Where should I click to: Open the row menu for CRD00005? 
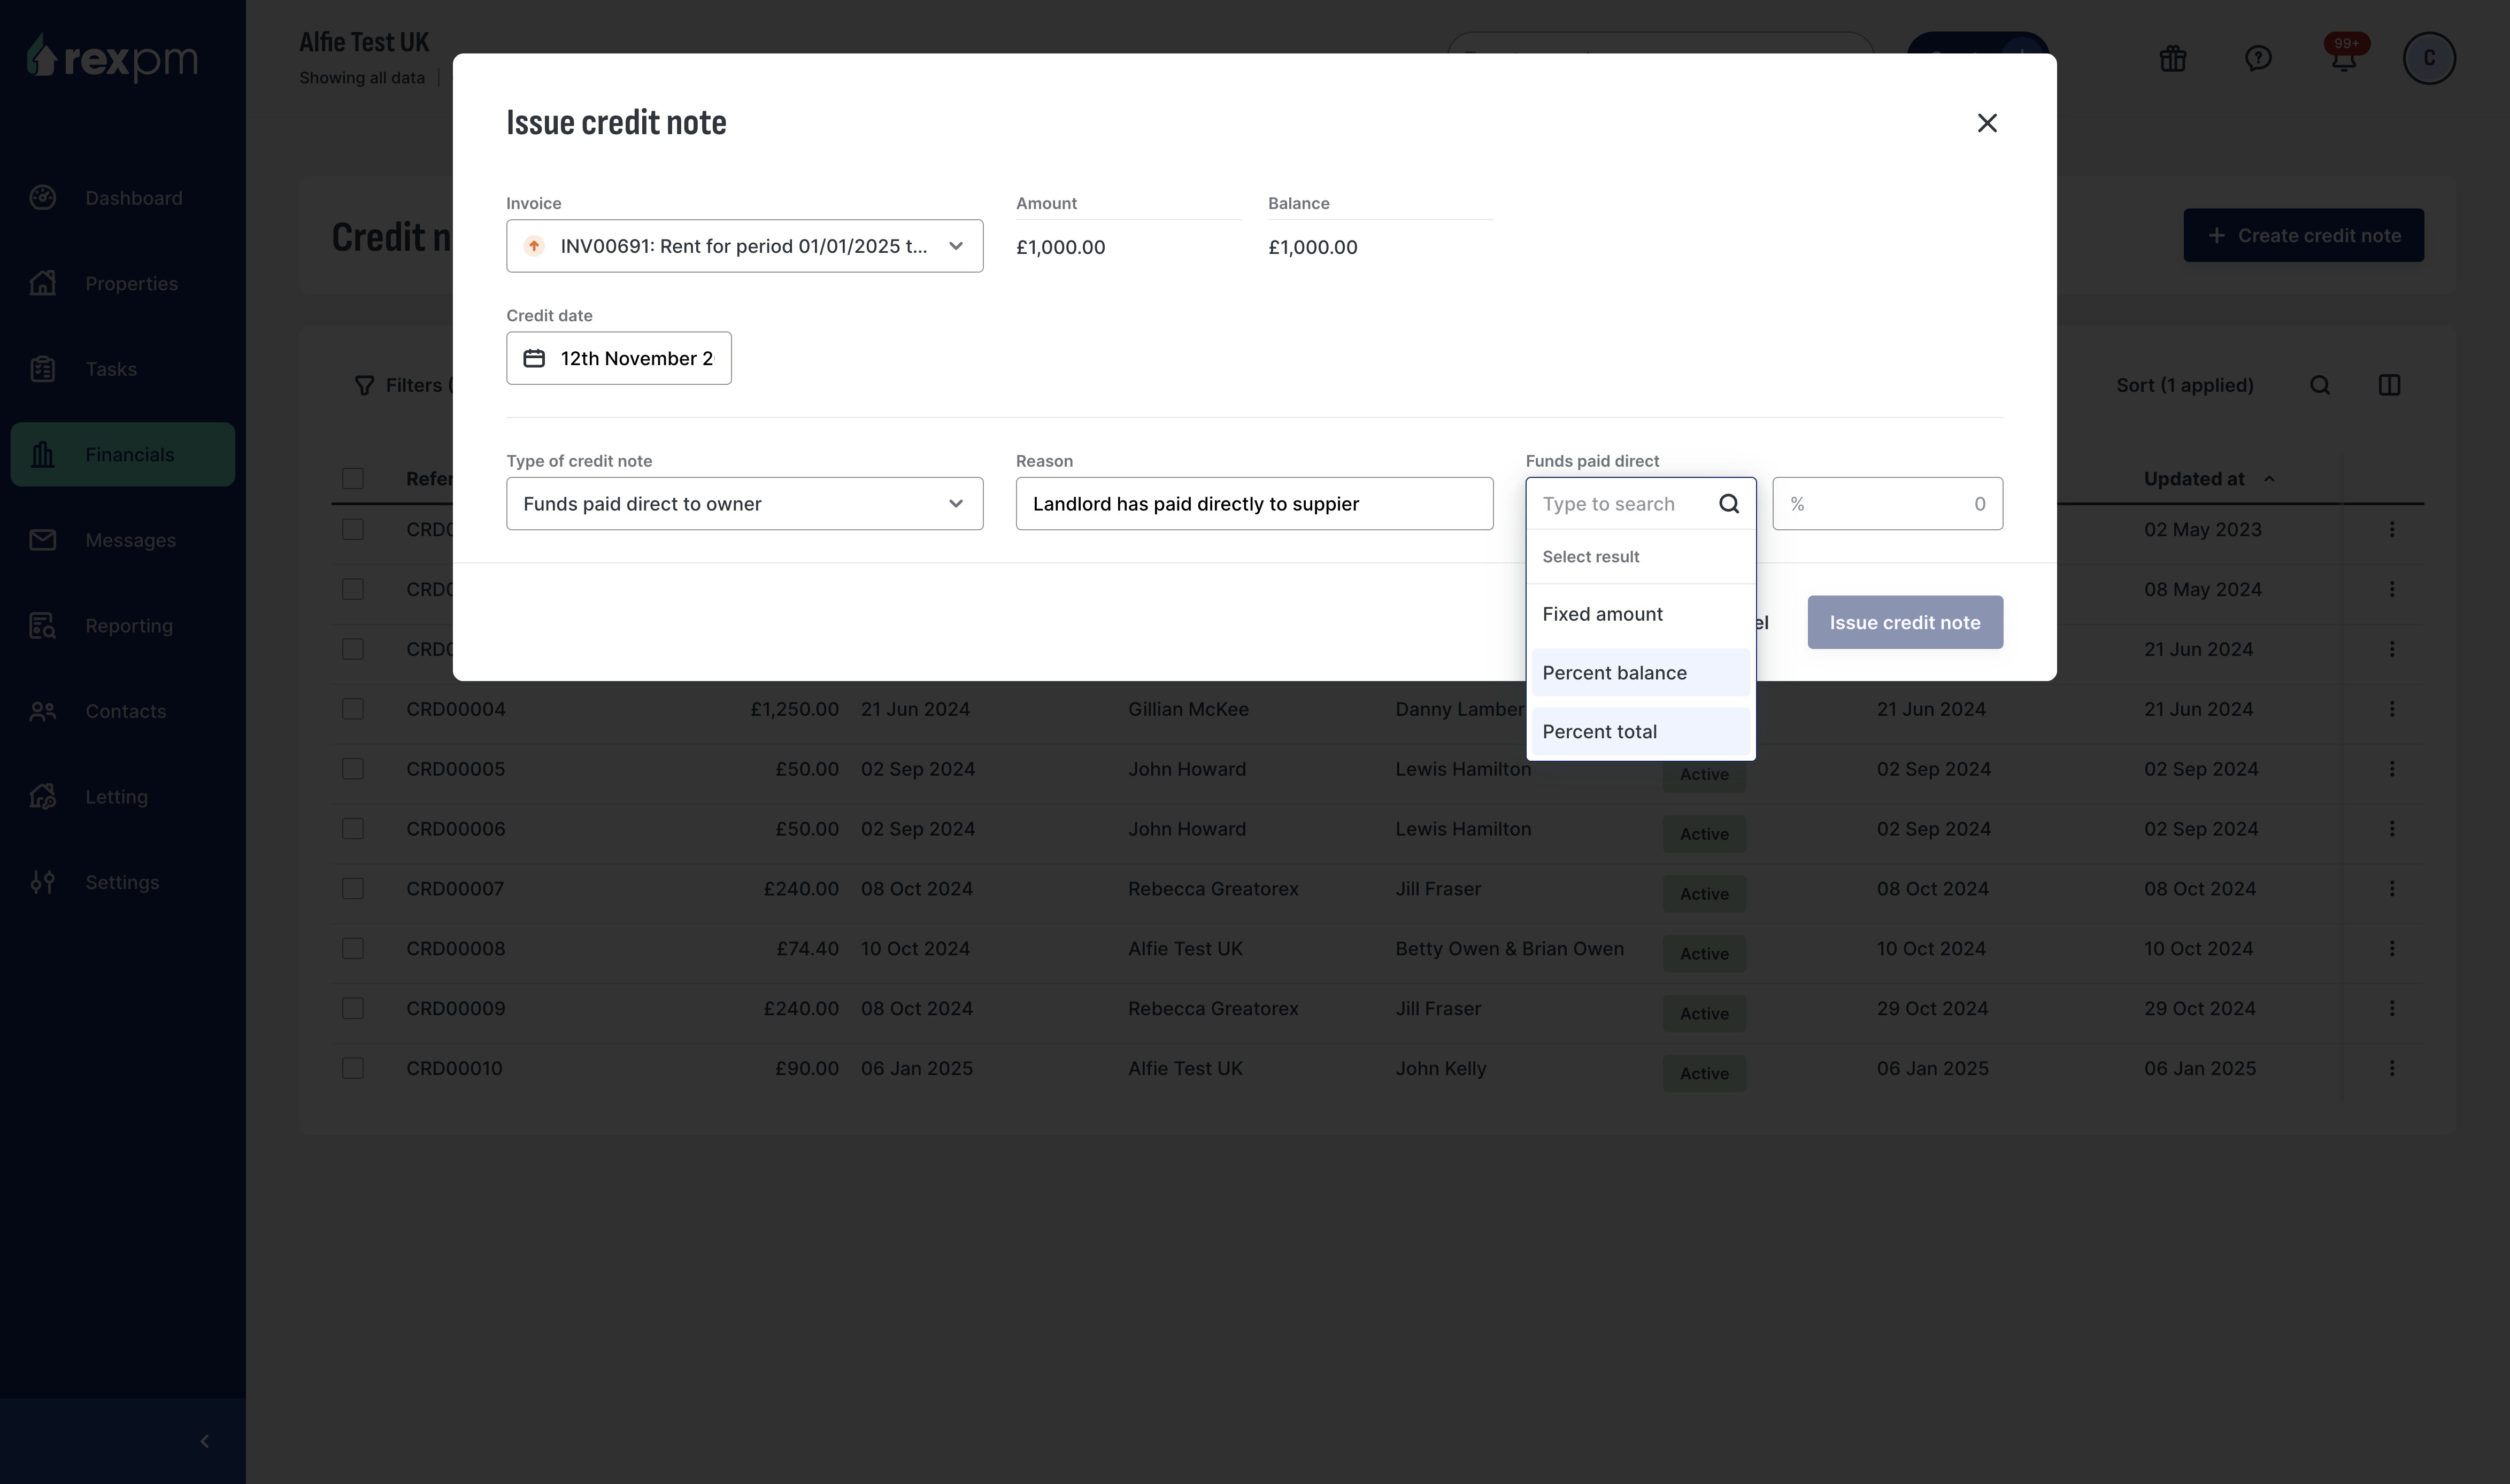pos(2392,769)
